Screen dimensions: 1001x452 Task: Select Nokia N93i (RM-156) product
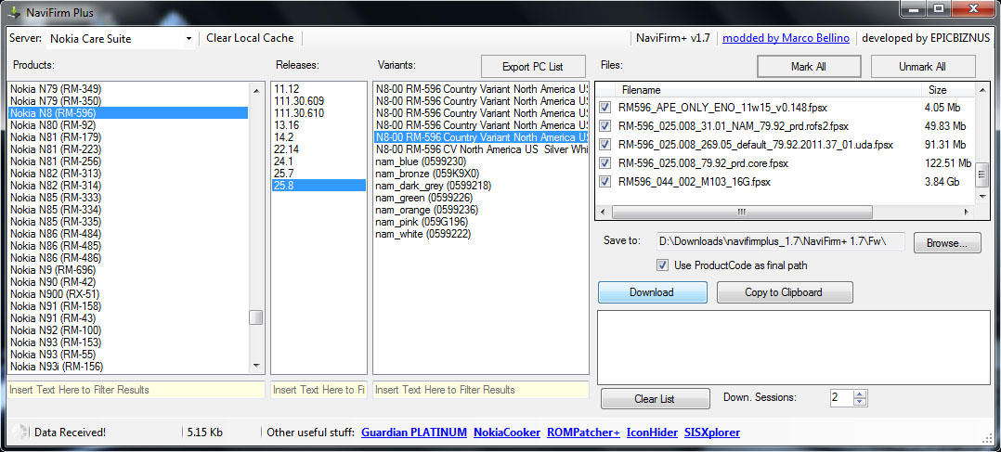pos(128,367)
